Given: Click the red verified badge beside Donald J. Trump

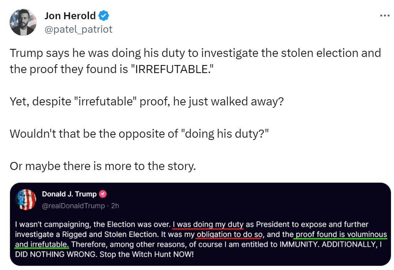Looking at the screenshot, I should pyautogui.click(x=104, y=194).
